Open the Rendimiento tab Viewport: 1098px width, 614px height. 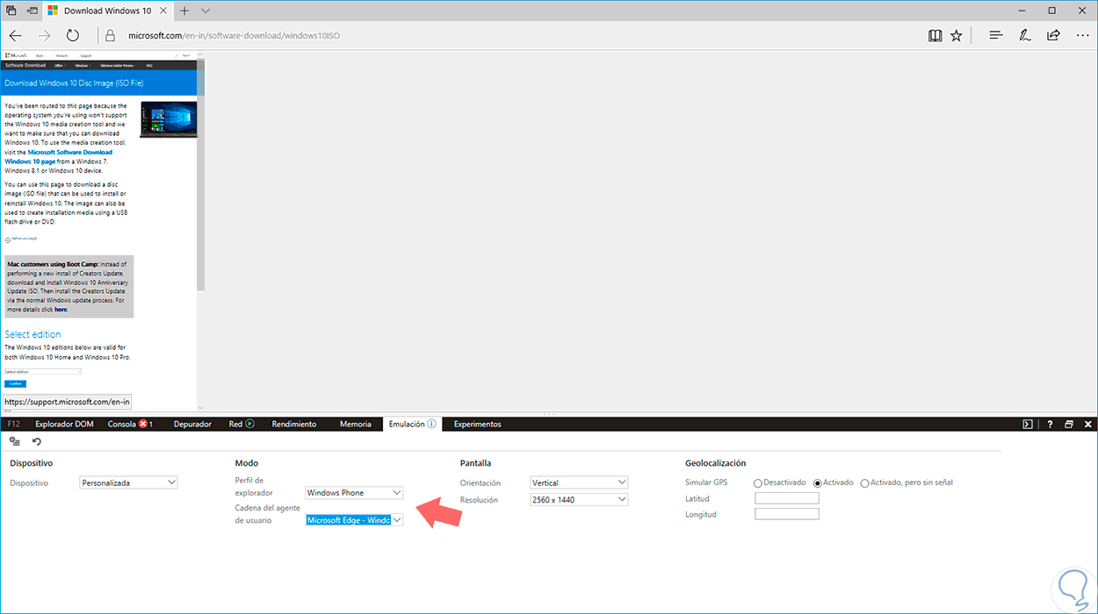(x=294, y=424)
